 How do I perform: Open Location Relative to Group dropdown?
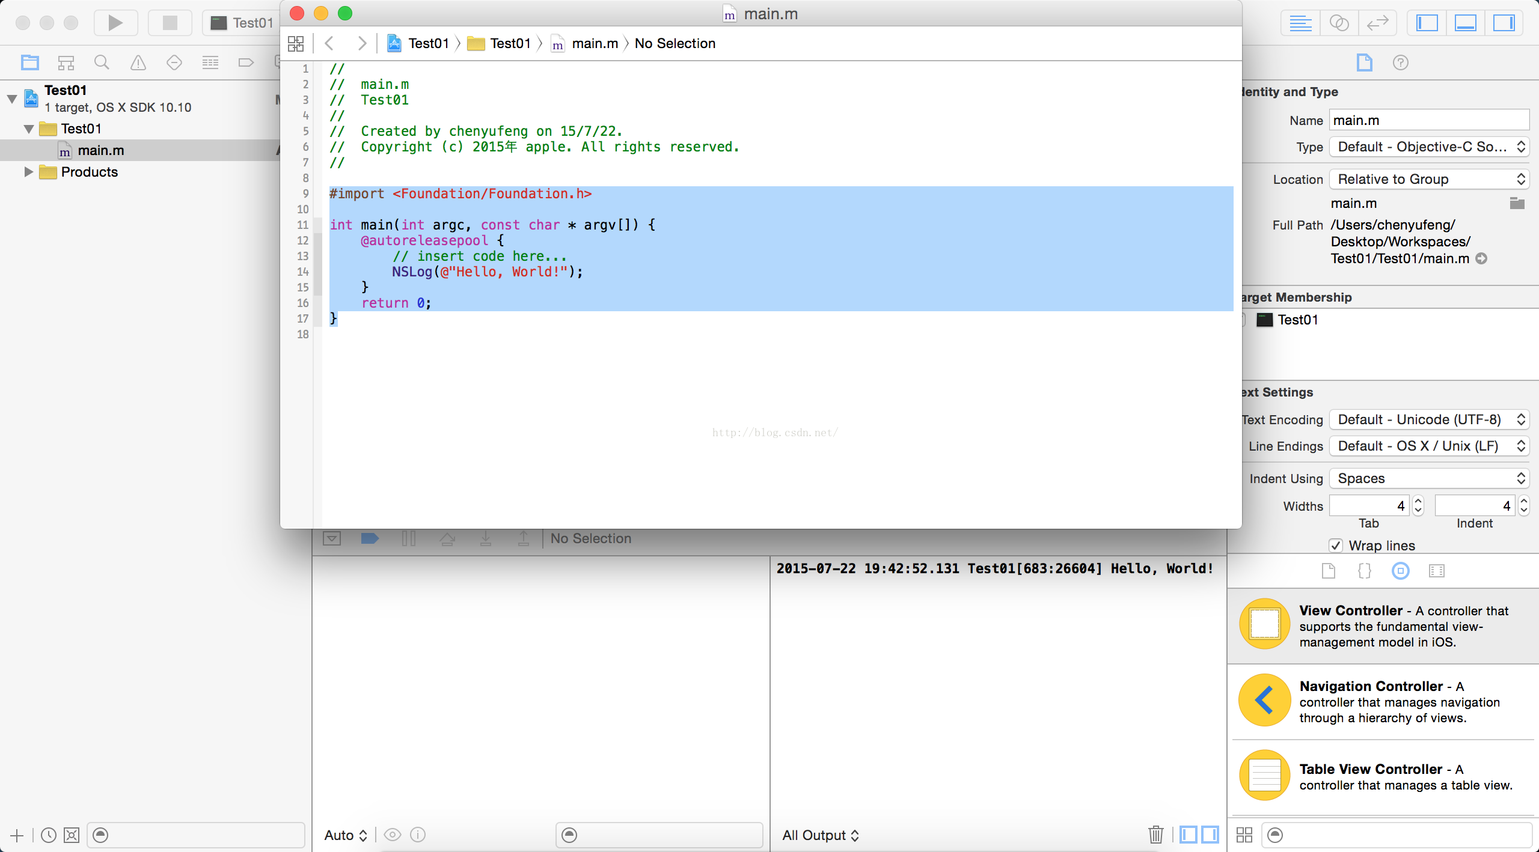(1429, 179)
